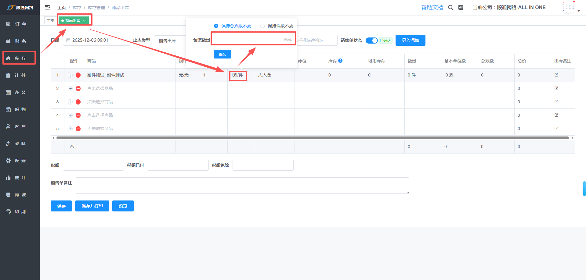Open the 出库类型 dropdown showing 销售出库

click(170, 41)
